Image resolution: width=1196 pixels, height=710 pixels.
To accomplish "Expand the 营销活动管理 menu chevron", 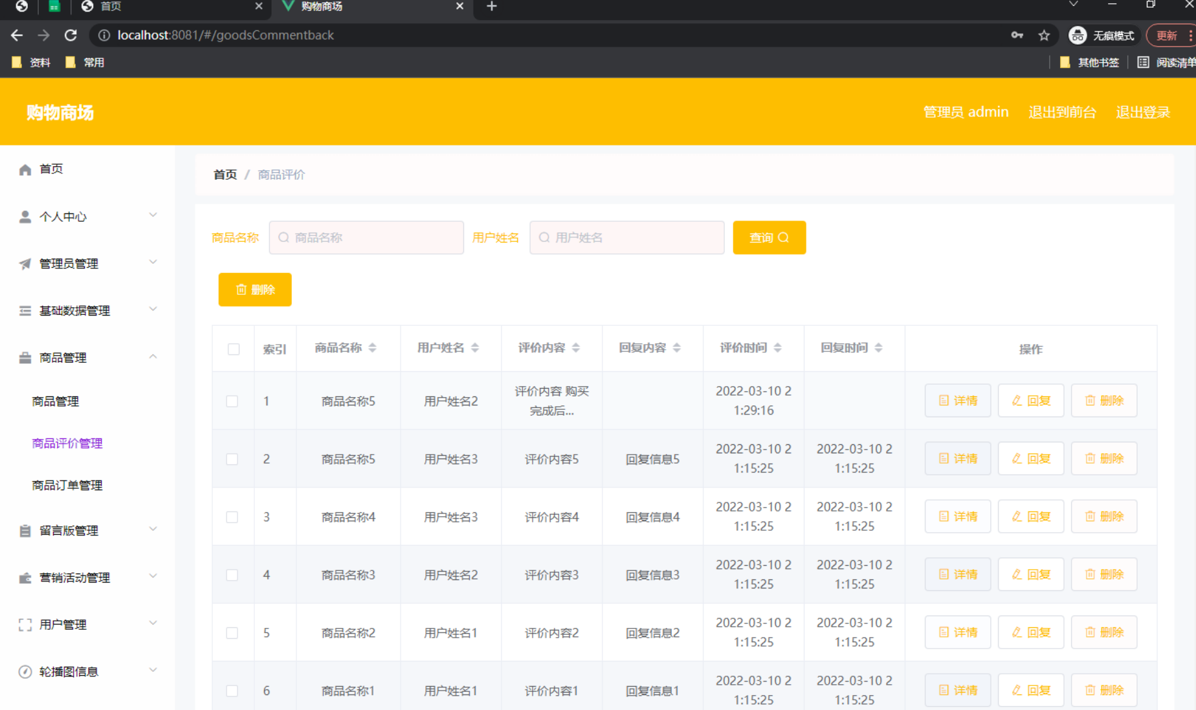I will (153, 576).
